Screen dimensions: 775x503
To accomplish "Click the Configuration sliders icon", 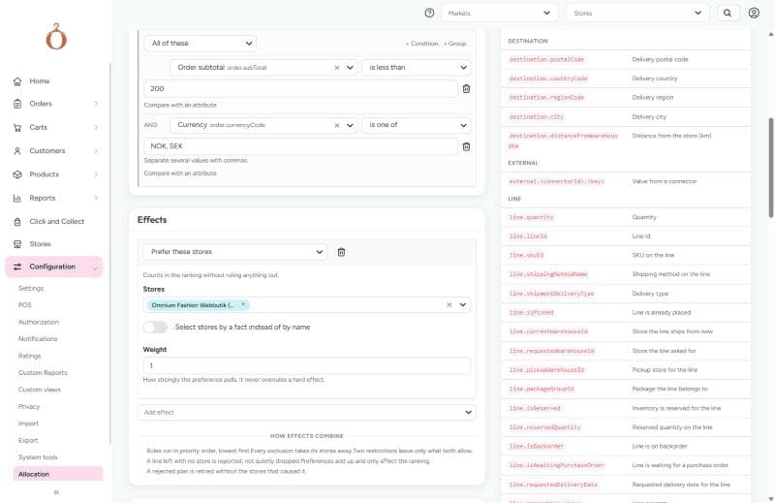I will pos(17,267).
